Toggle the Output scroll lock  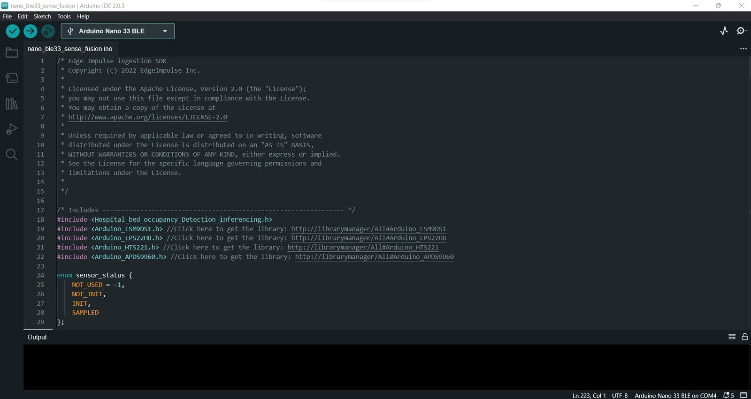click(744, 337)
